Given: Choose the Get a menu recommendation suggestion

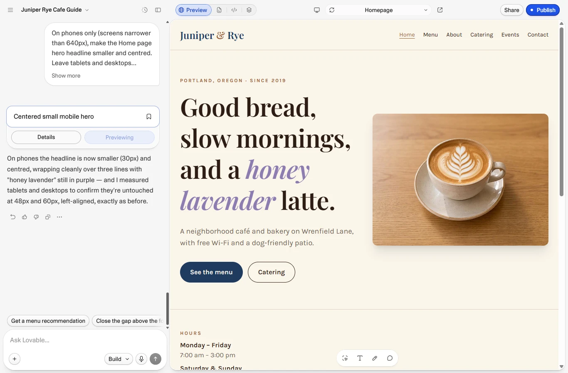Looking at the screenshot, I should [x=48, y=321].
